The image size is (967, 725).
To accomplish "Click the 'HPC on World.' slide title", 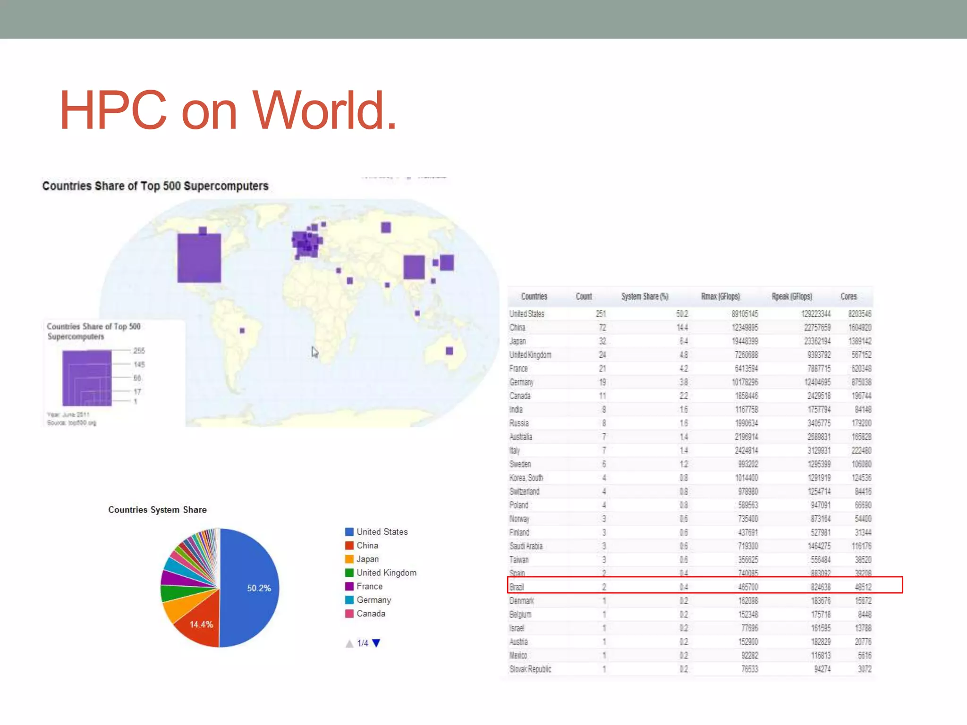I will 228,110.
